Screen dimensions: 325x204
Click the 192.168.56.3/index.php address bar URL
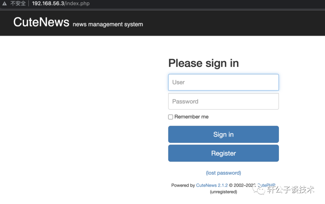[61, 4]
